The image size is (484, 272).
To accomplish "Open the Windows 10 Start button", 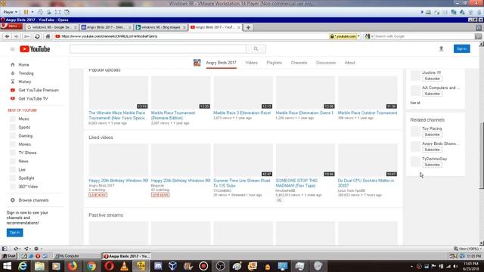I will tap(7, 266).
